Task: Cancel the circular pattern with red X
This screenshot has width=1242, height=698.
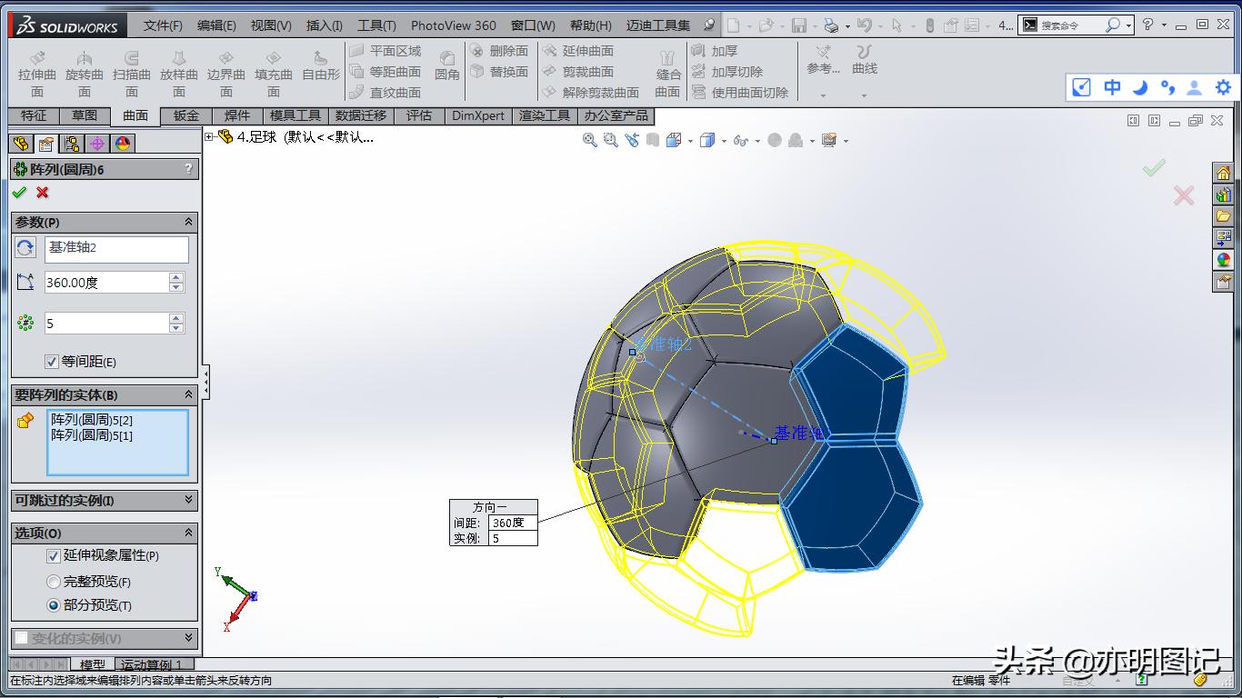Action: [x=40, y=193]
